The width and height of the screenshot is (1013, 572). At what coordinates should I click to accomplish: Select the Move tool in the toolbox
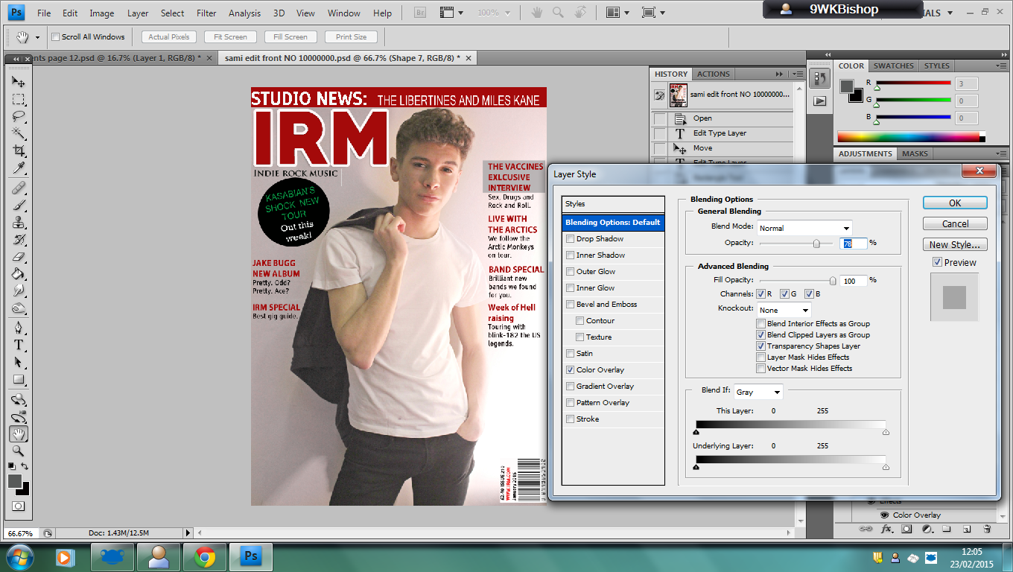tap(19, 81)
